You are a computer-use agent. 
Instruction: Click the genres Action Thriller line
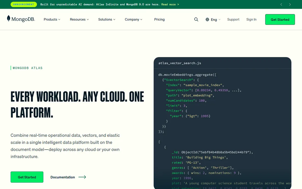pos(203,168)
